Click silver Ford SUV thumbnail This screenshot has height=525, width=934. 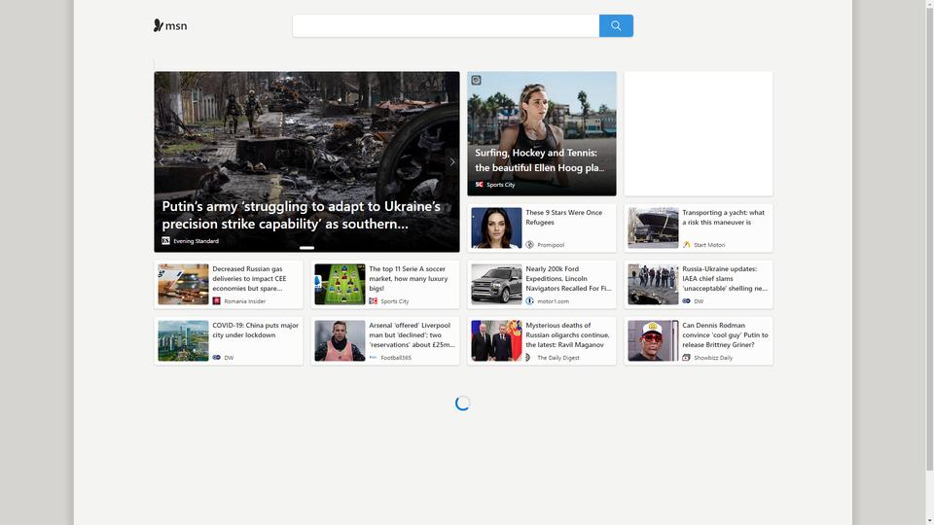[x=496, y=285]
